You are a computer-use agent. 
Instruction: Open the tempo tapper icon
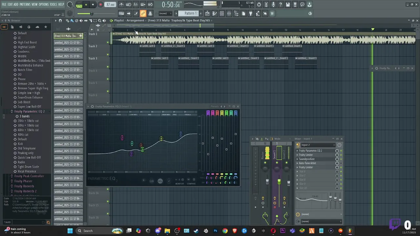pyautogui.click(x=258, y=13)
